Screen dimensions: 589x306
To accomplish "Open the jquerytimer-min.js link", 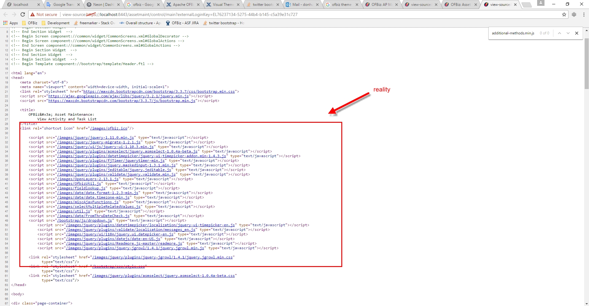I will (111, 161).
